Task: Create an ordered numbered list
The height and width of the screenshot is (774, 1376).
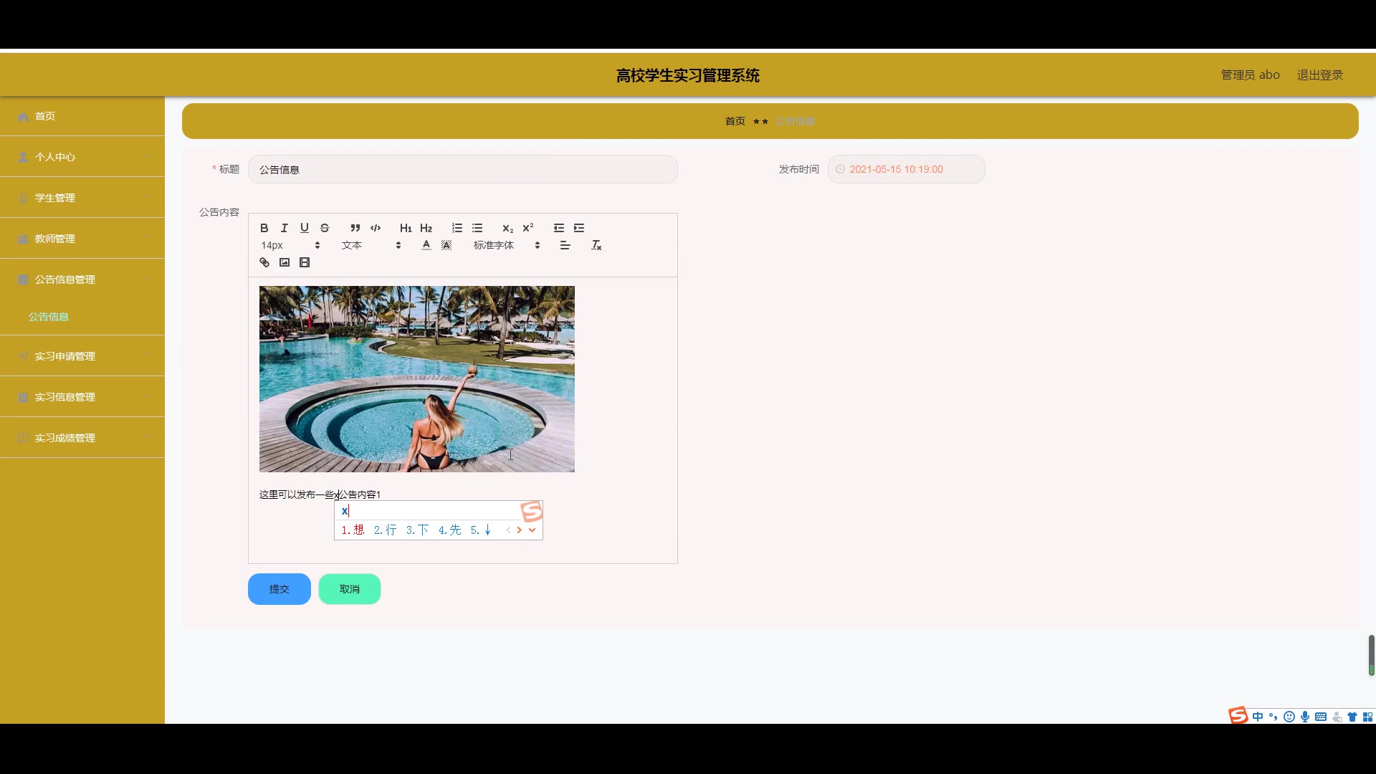Action: click(457, 228)
